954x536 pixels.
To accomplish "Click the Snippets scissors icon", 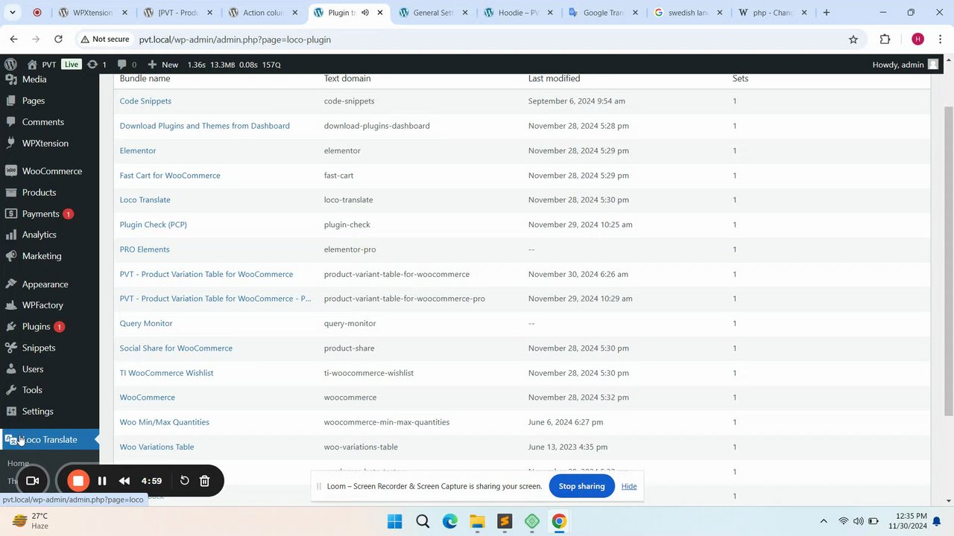I will point(11,348).
